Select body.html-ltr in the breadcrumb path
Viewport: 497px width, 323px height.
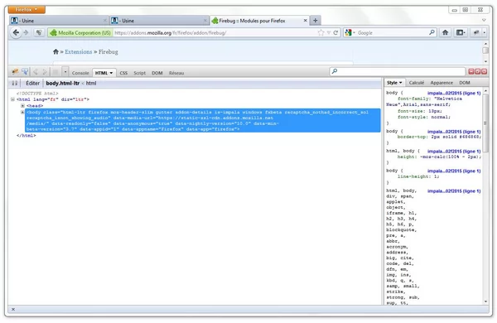[x=63, y=83]
